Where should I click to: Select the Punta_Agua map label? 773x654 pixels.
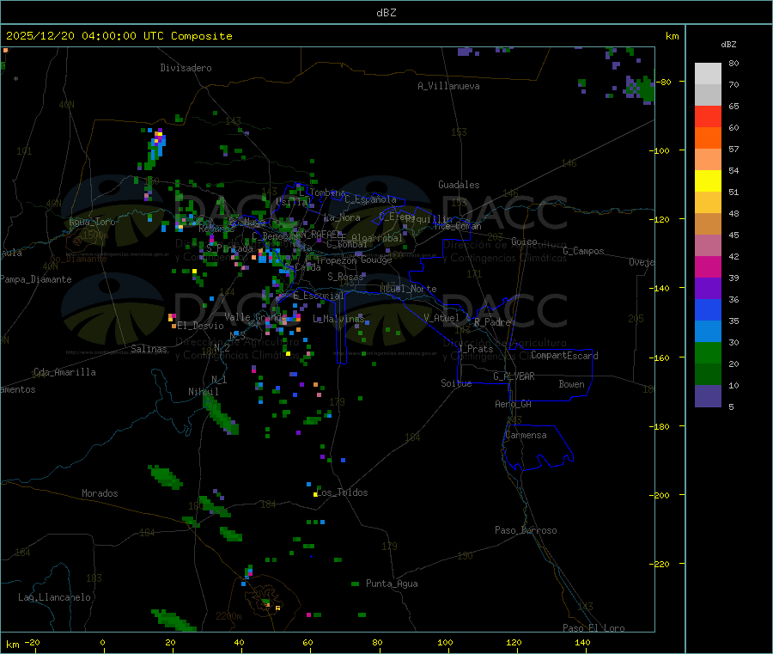point(392,584)
